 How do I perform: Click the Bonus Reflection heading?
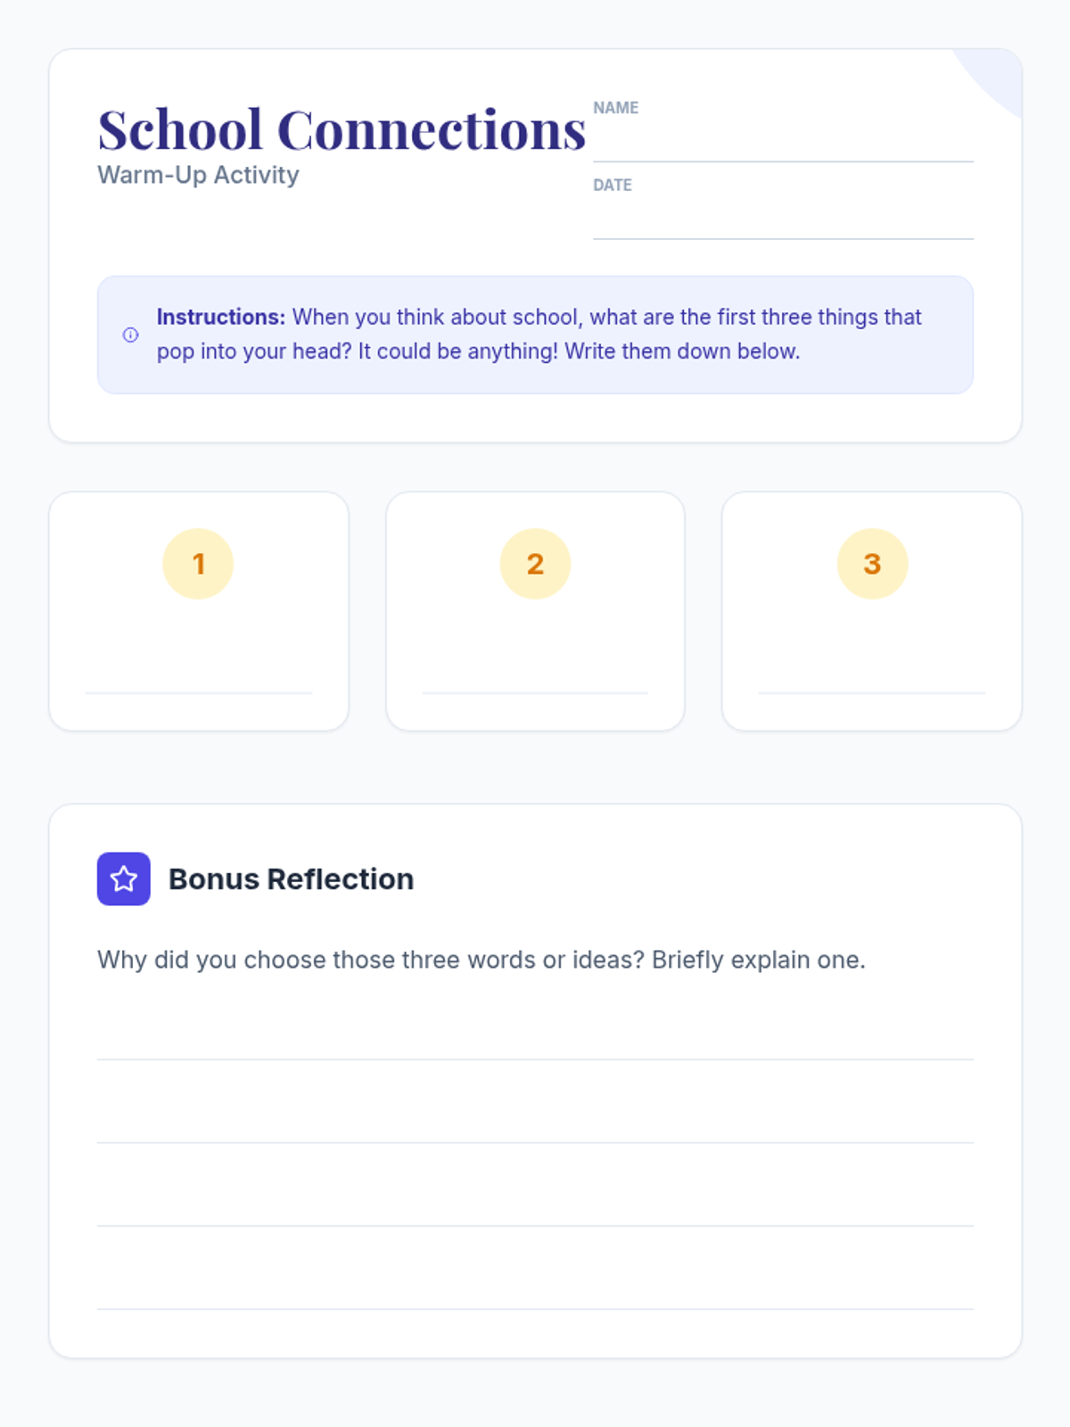(291, 878)
